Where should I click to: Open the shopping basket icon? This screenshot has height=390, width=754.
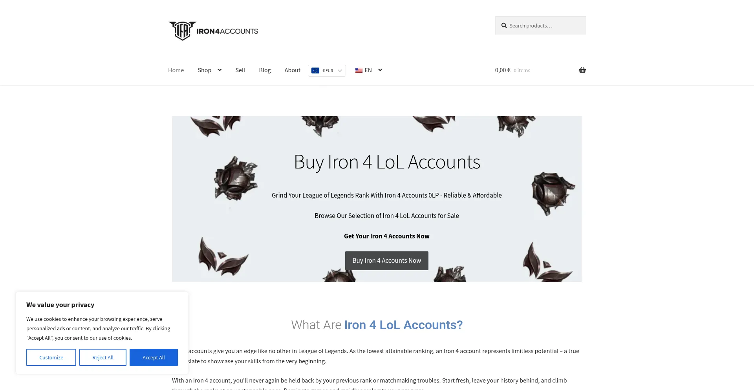[582, 70]
